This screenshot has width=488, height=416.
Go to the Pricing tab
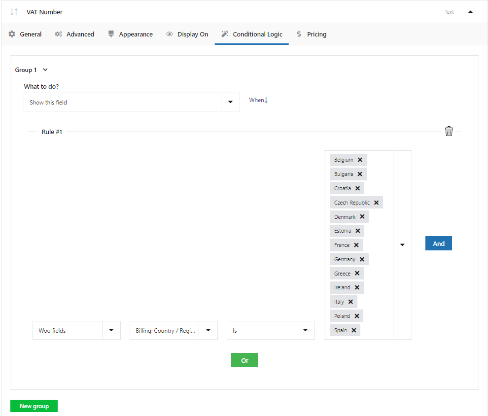(x=311, y=34)
